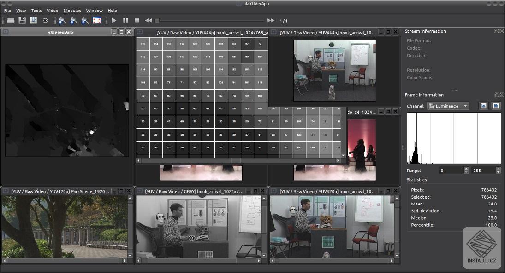The height and width of the screenshot is (273, 505).
Task: Stop the video playback
Action: click(137, 21)
